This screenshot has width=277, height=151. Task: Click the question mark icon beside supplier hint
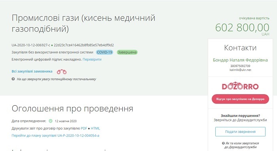click(x=13, y=79)
